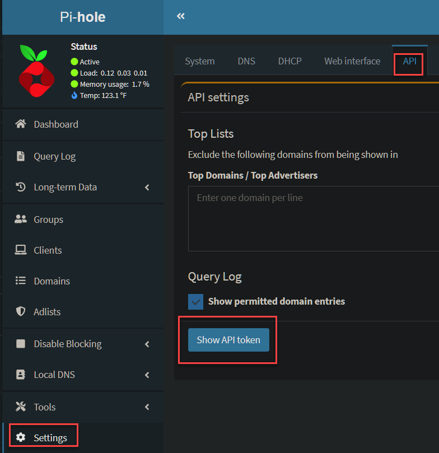Open the Settings page label

tap(50, 438)
